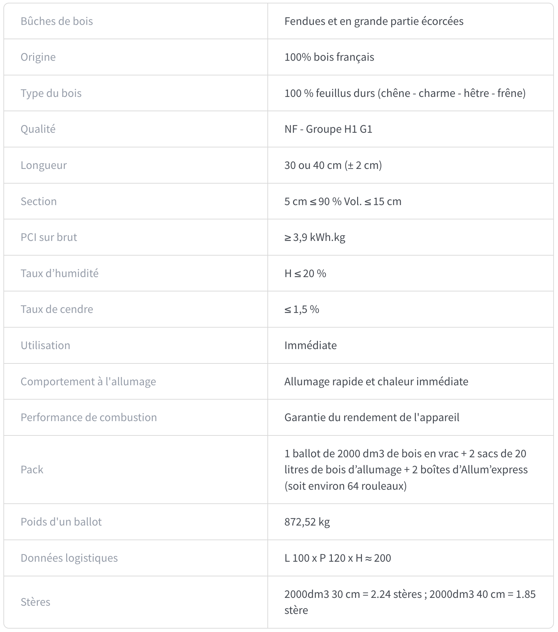Select the "≥ 3,9 kWh.kg" PCI value
Image resolution: width=558 pixels, height=632 pixels.
(x=314, y=237)
